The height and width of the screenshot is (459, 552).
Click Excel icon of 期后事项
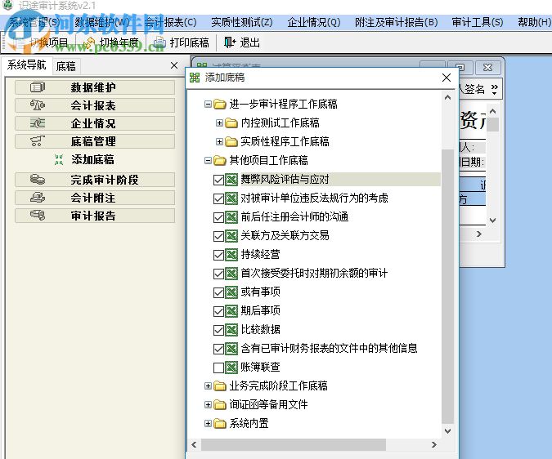[x=231, y=310]
